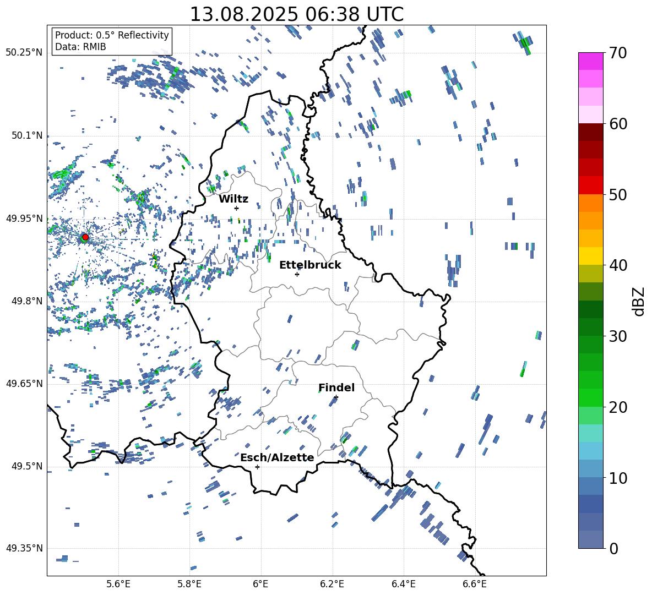Click the 60 tick on colorbar
This screenshot has width=652, height=595.
[618, 124]
